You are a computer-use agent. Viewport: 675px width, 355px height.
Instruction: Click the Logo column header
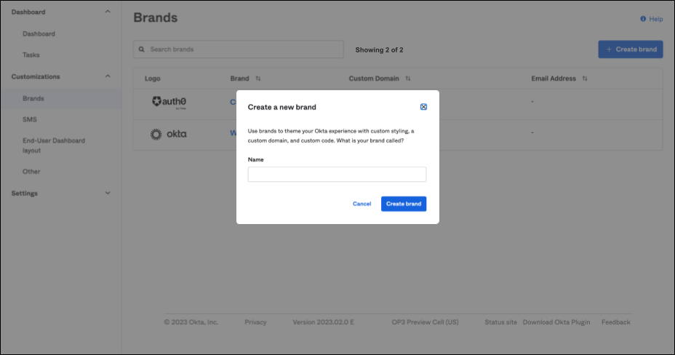click(x=153, y=79)
